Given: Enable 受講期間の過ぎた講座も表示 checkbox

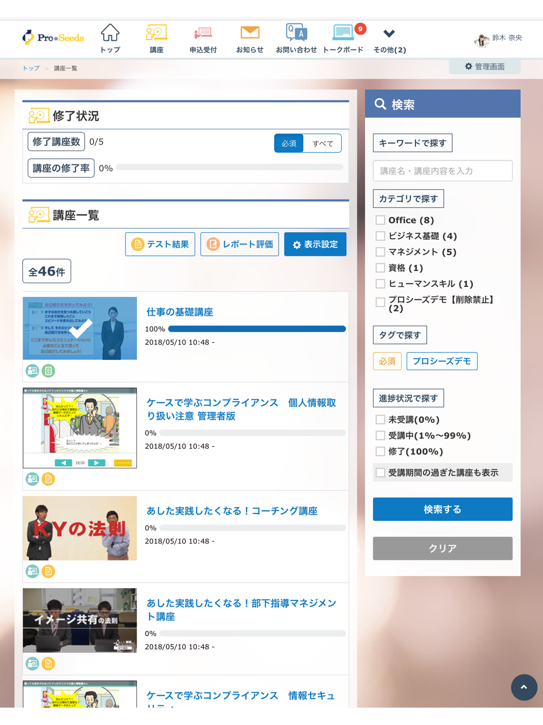Looking at the screenshot, I should (381, 473).
